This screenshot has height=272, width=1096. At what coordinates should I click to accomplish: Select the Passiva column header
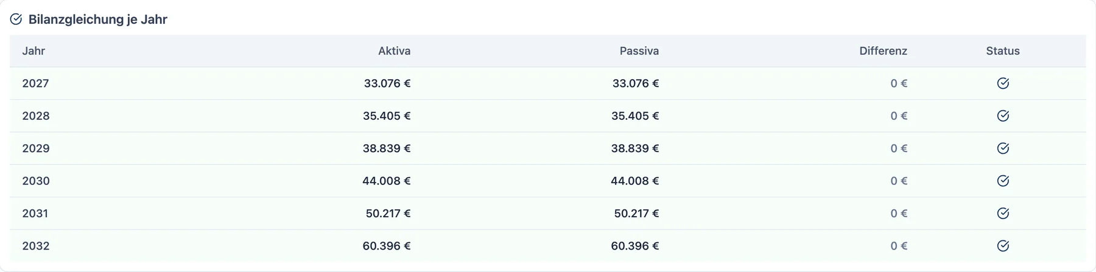coord(639,51)
